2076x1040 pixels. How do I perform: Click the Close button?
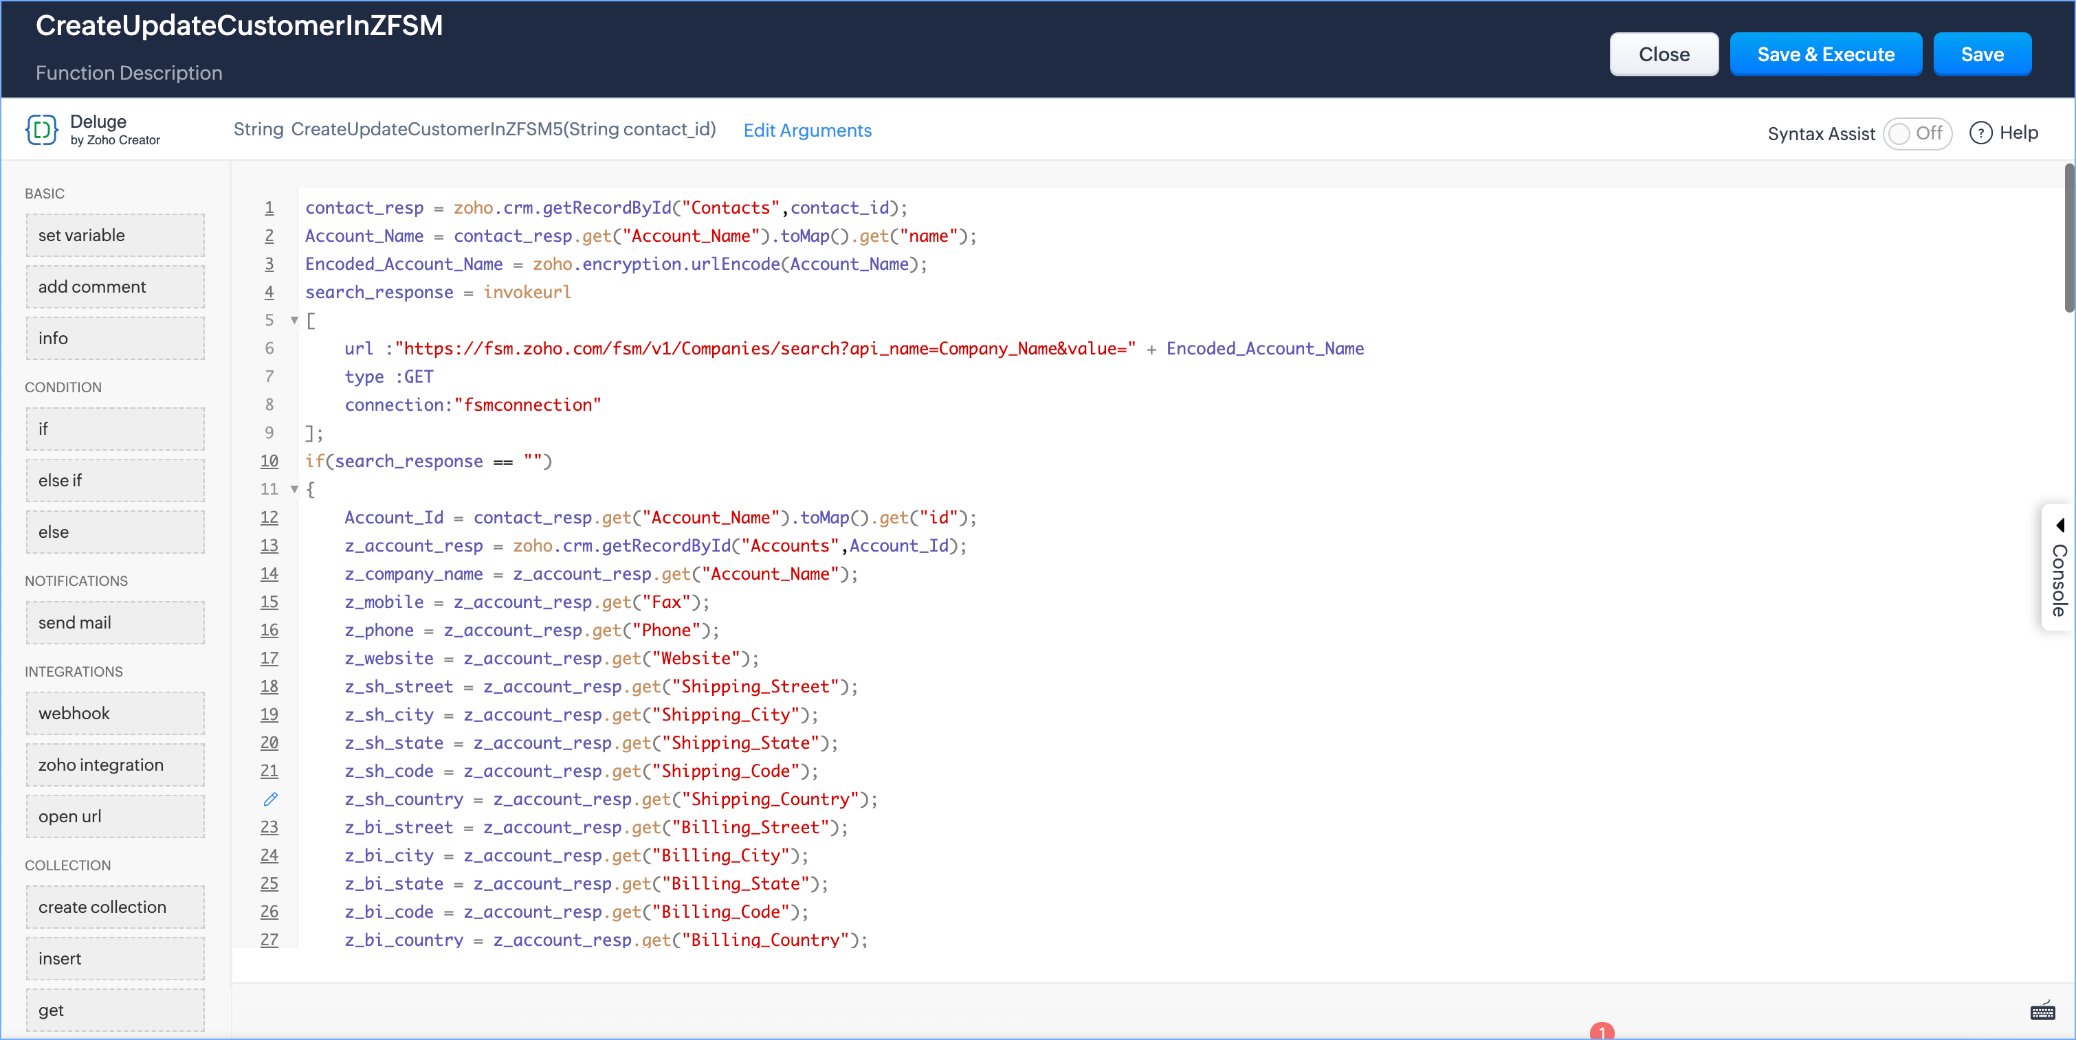click(x=1664, y=55)
